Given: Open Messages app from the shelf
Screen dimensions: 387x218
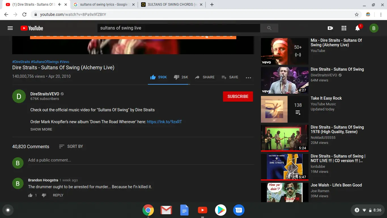Looking at the screenshot, I should click(239, 210).
